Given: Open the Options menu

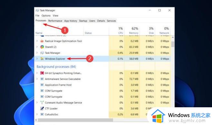Looking at the screenshot, I should [x=46, y=15].
